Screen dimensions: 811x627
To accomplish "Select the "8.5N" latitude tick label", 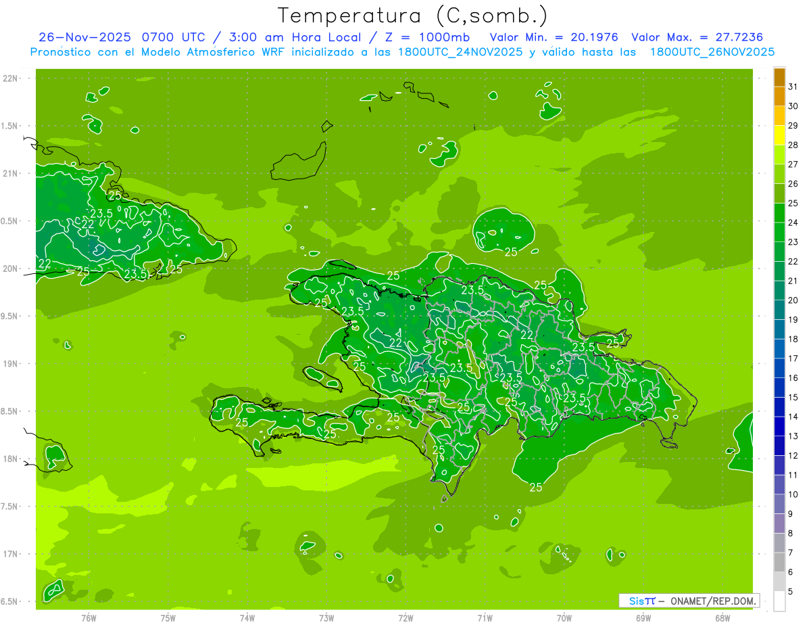I will (10, 411).
